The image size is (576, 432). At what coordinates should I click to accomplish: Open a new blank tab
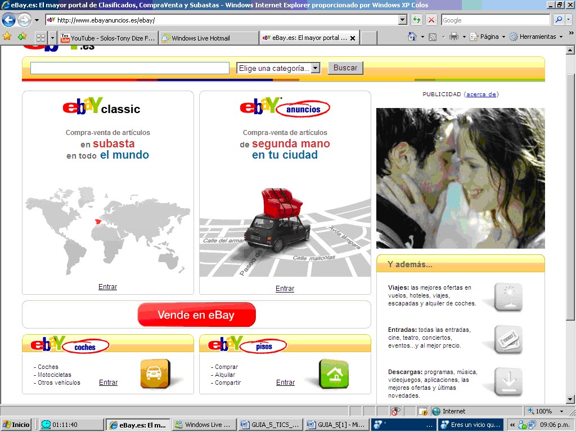tap(368, 38)
